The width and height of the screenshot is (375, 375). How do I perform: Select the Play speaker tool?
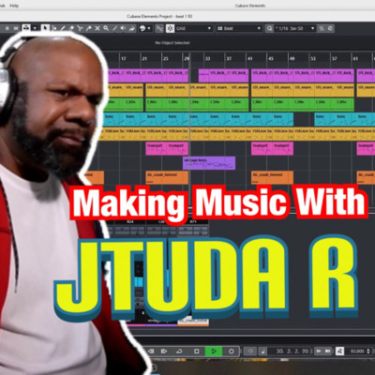click(x=123, y=28)
